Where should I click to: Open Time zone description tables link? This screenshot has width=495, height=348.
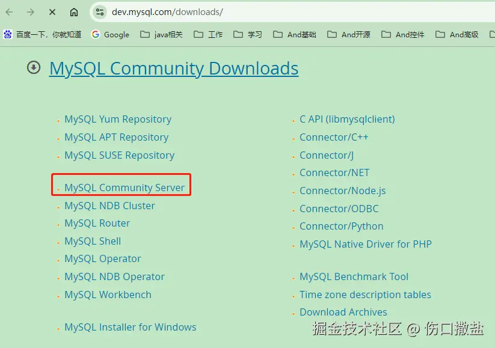[365, 295]
